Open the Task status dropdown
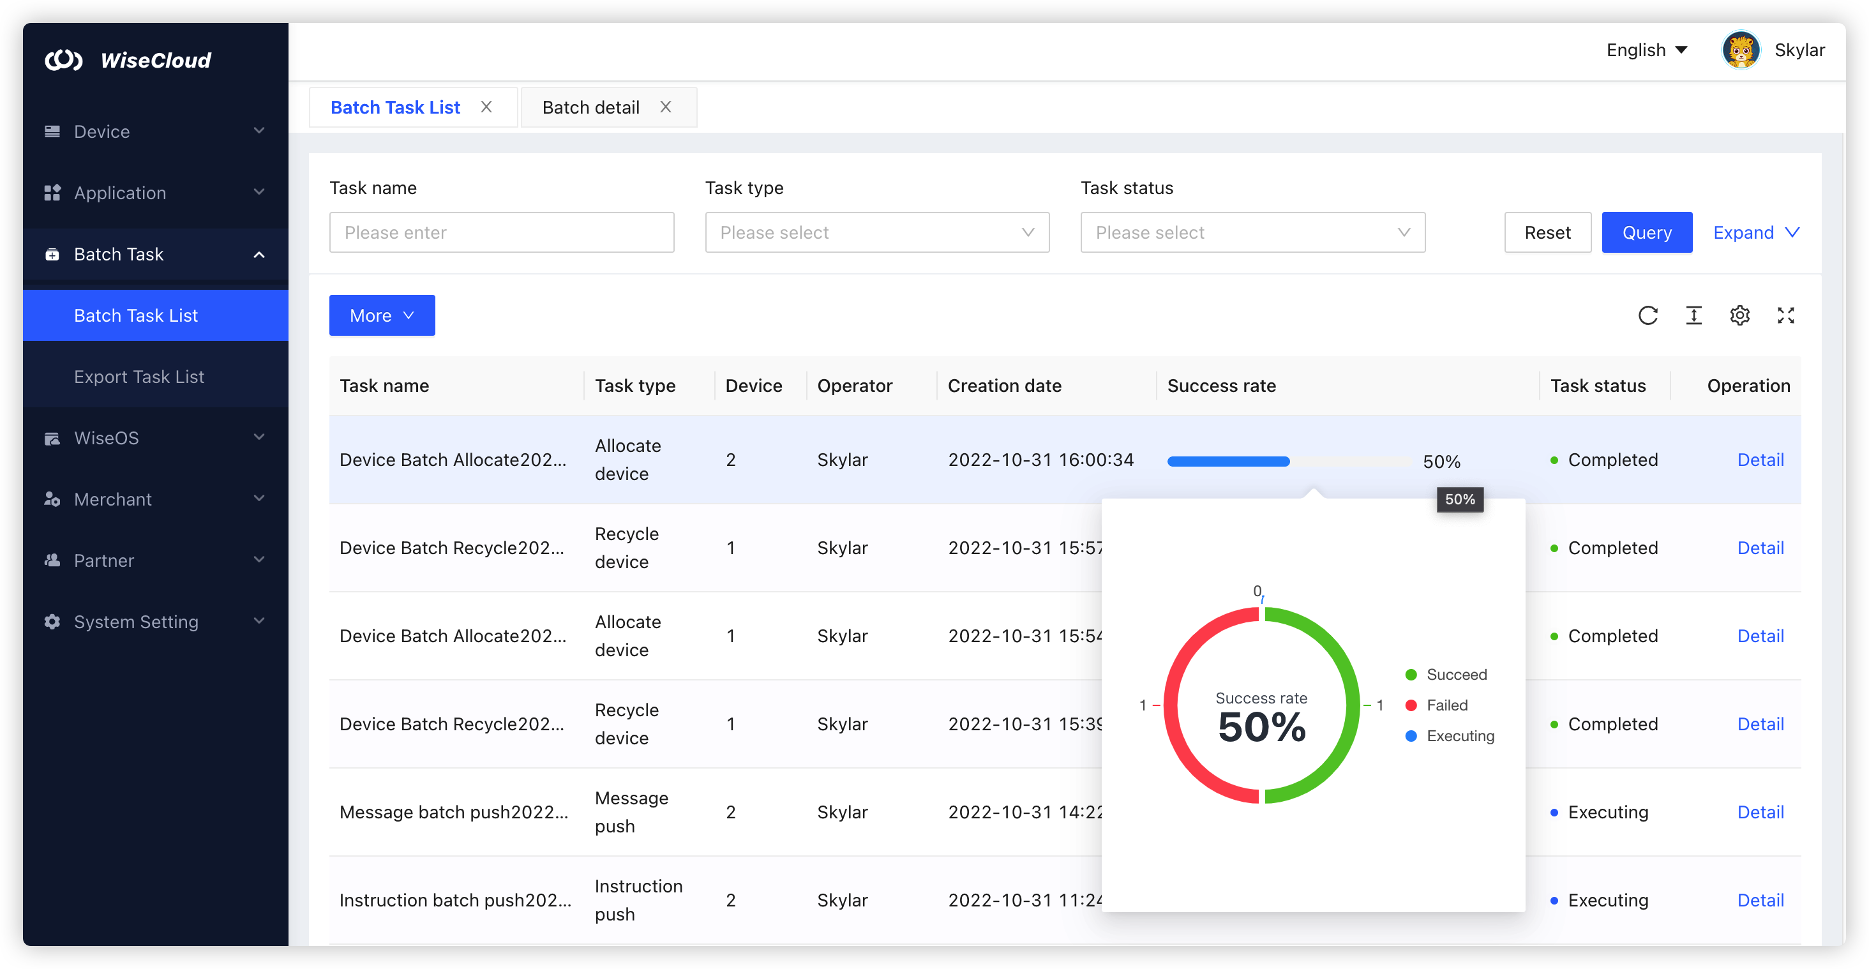 (x=1252, y=232)
